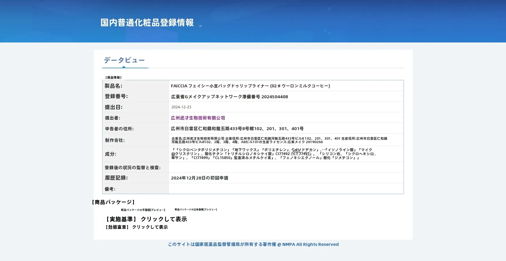Select the product name FAICCIA value cell
This screenshot has height=261, width=506.
tap(286, 86)
